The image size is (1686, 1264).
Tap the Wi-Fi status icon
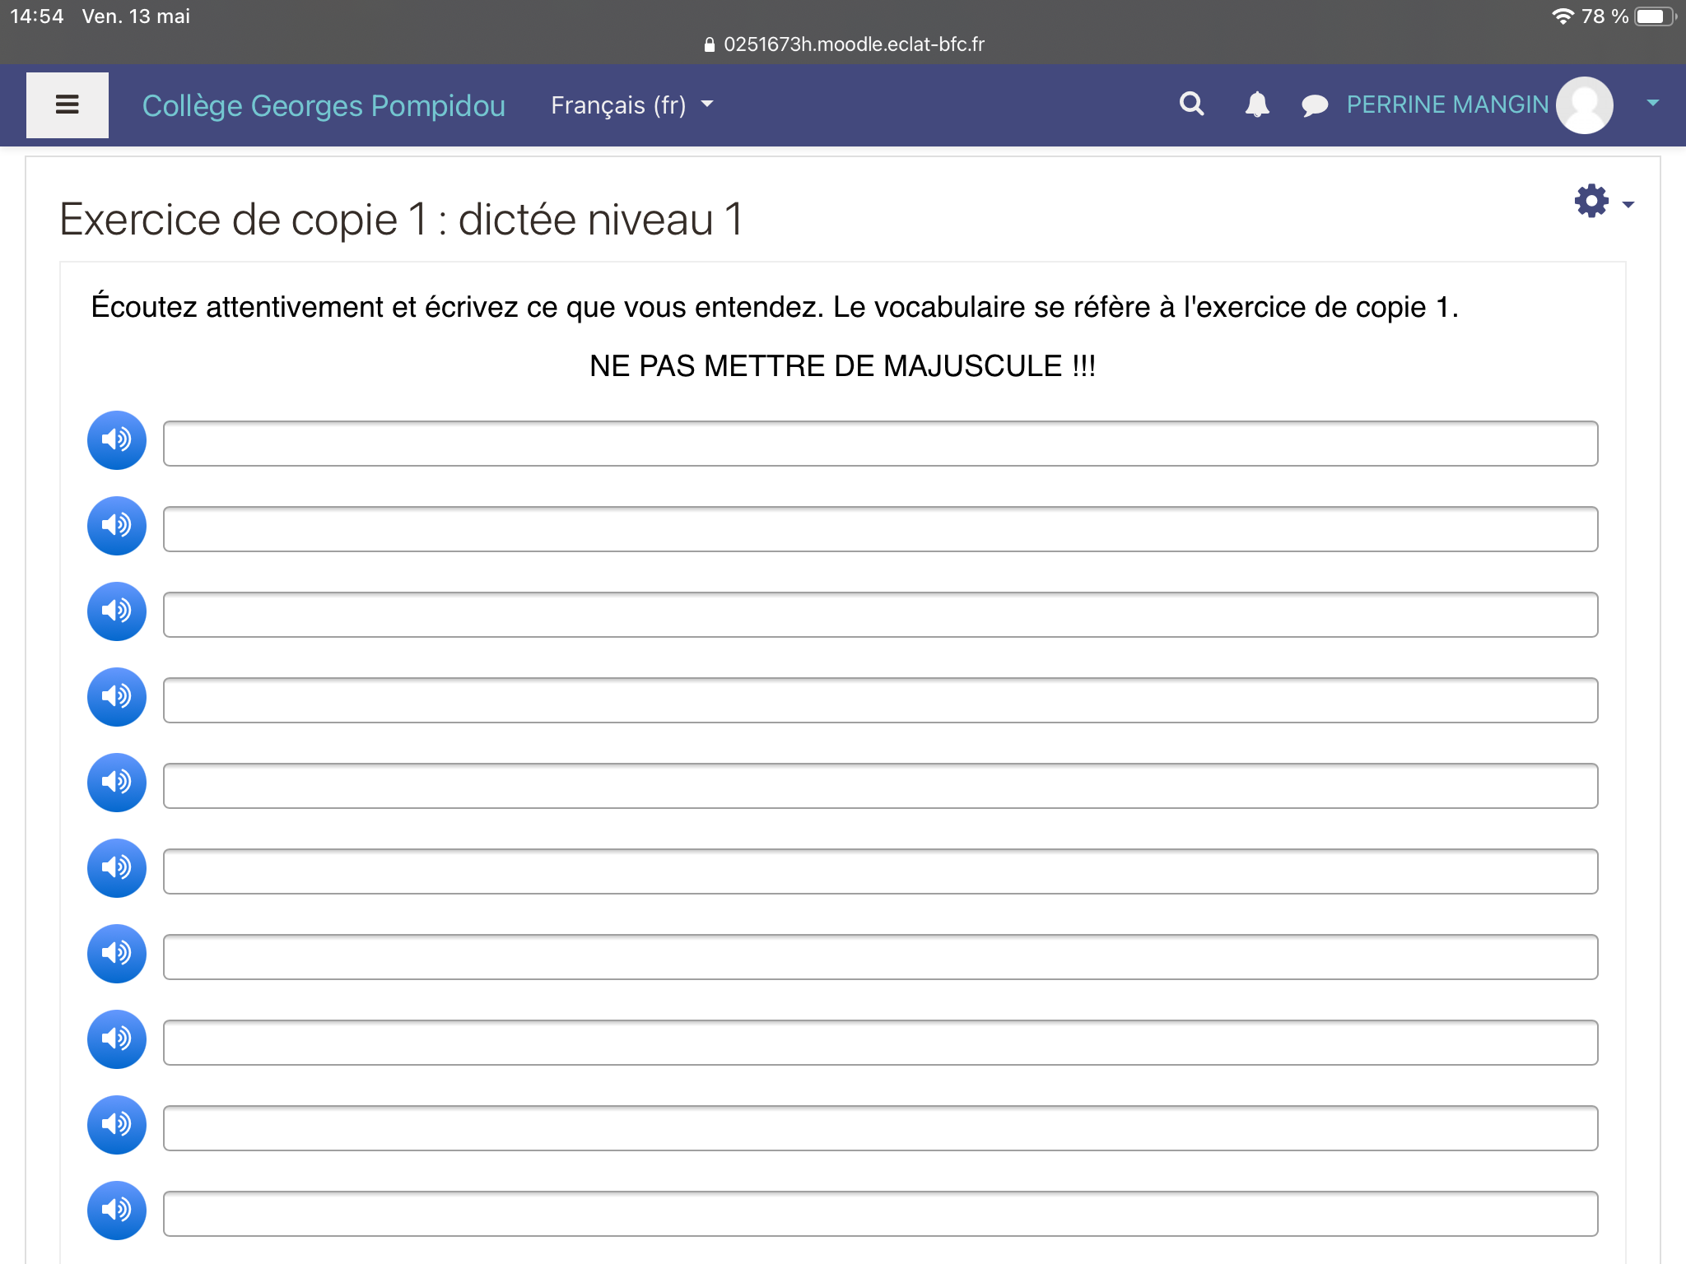tap(1562, 16)
